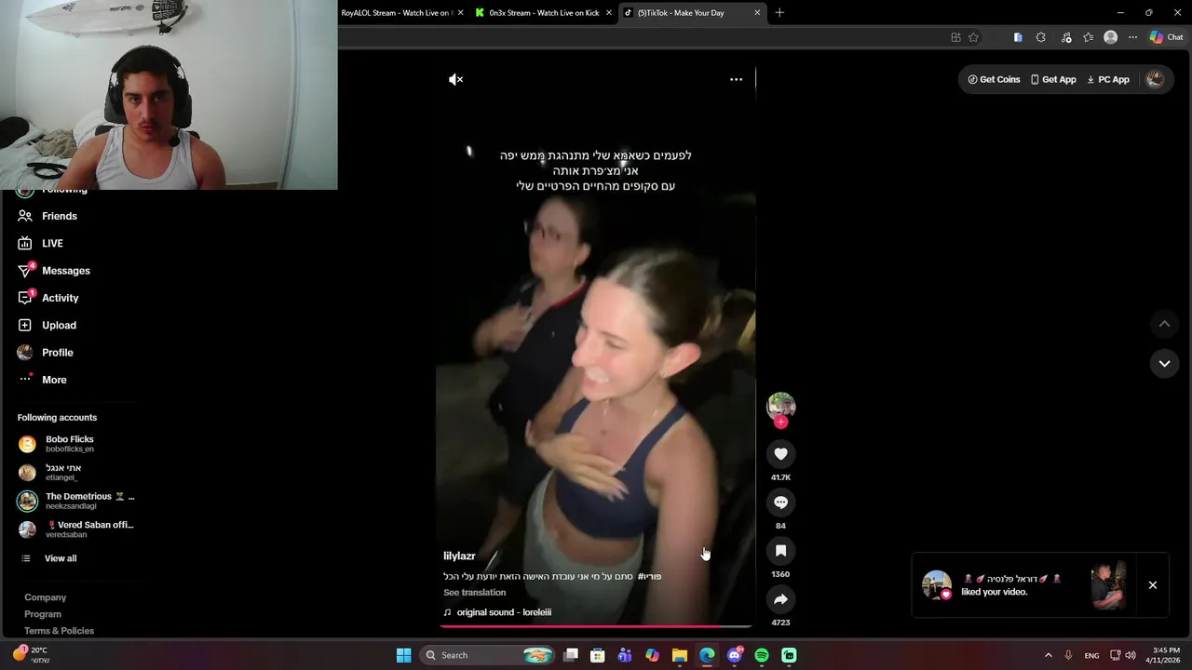Viewport: 1192px width, 670px height.
Task: Open the Windows Start menu
Action: click(x=403, y=655)
